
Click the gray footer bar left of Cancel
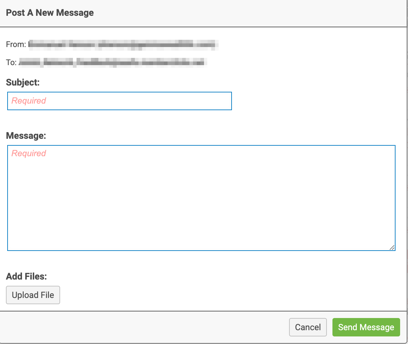[x=145, y=327]
